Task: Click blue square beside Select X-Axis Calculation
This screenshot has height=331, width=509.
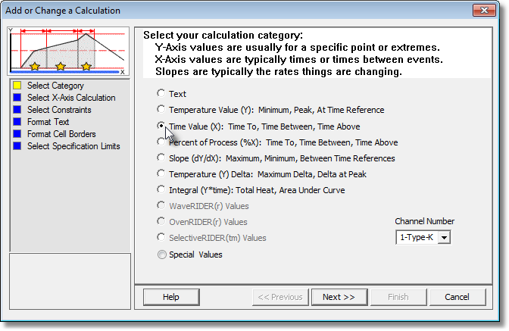Action: click(17, 98)
